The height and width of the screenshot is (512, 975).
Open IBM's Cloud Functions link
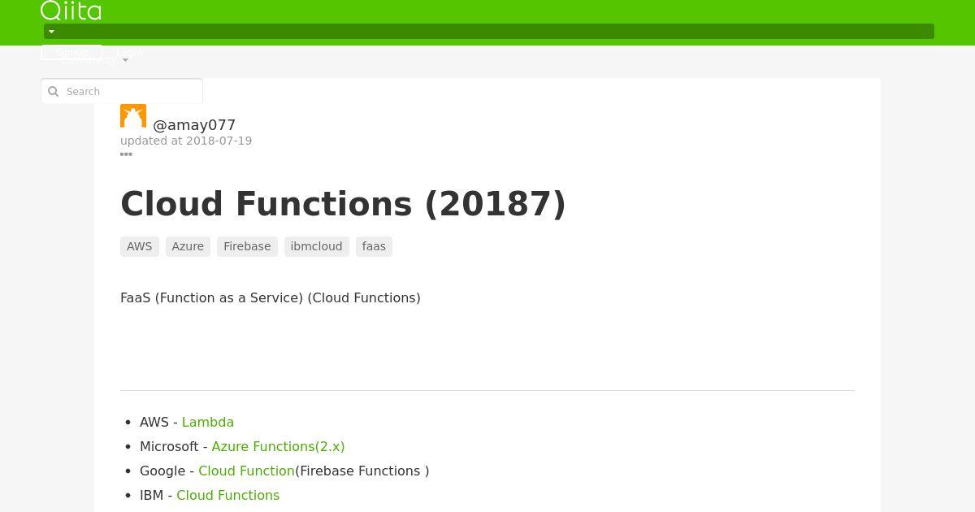227,496
